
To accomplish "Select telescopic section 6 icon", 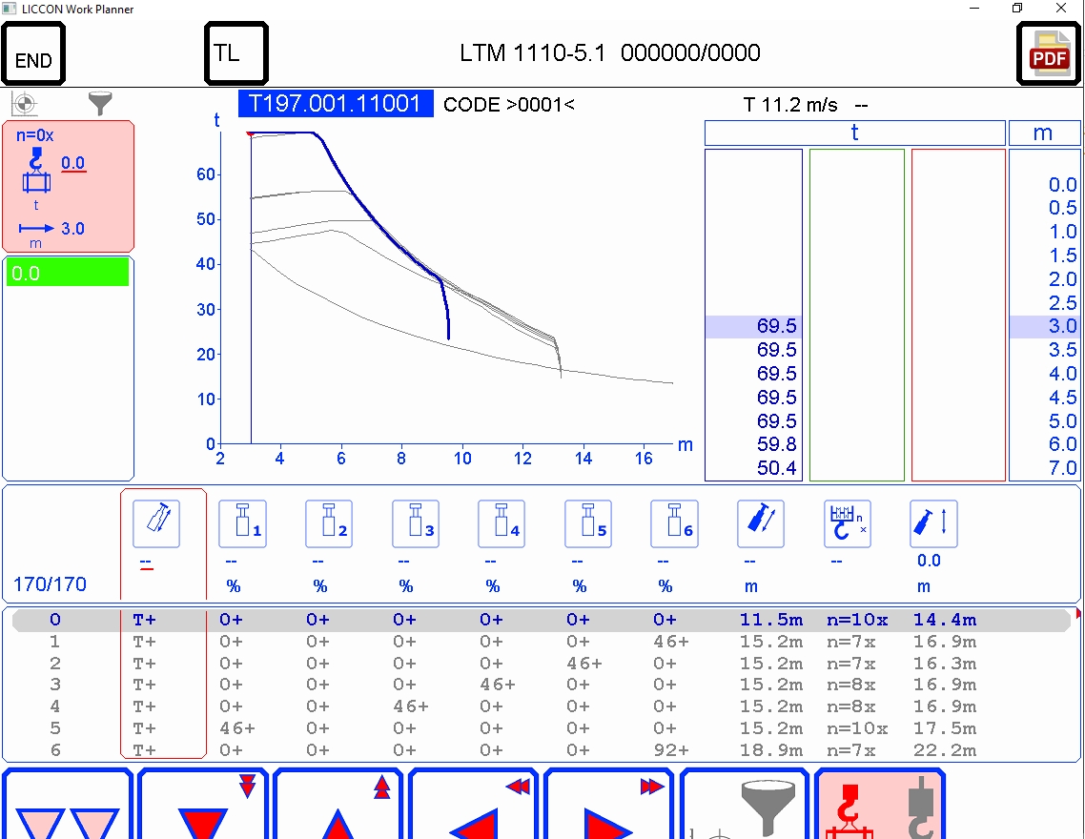I will pos(675,524).
